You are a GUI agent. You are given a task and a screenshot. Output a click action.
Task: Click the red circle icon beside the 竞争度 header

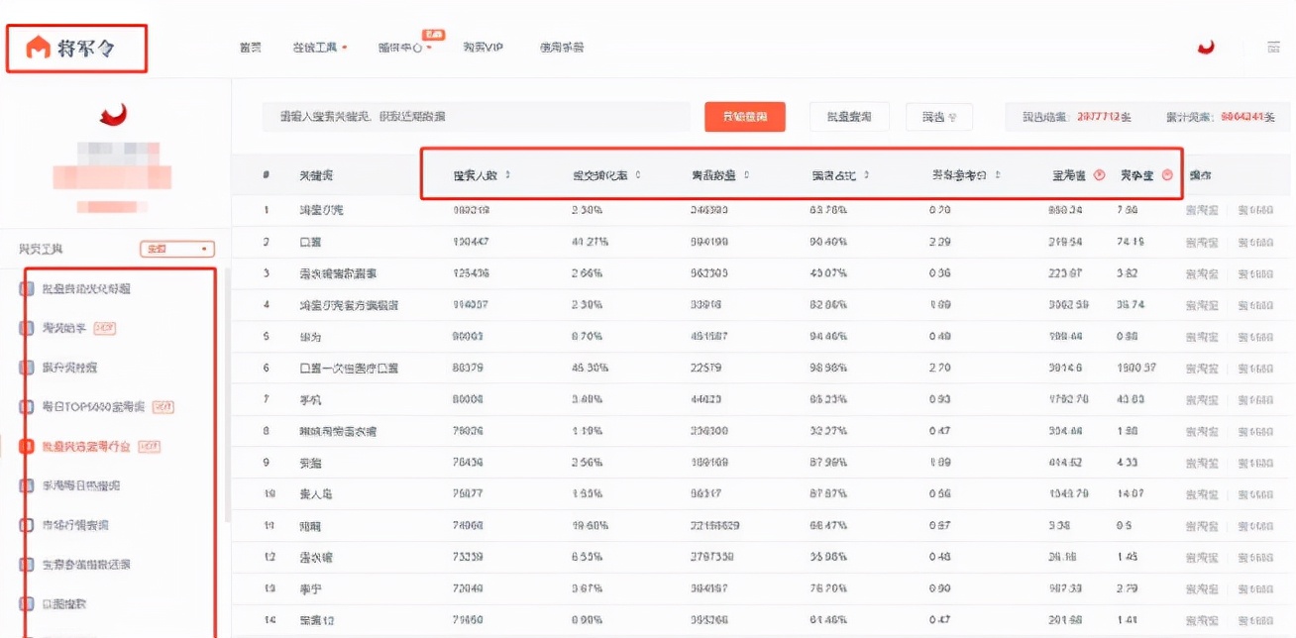click(x=1166, y=175)
